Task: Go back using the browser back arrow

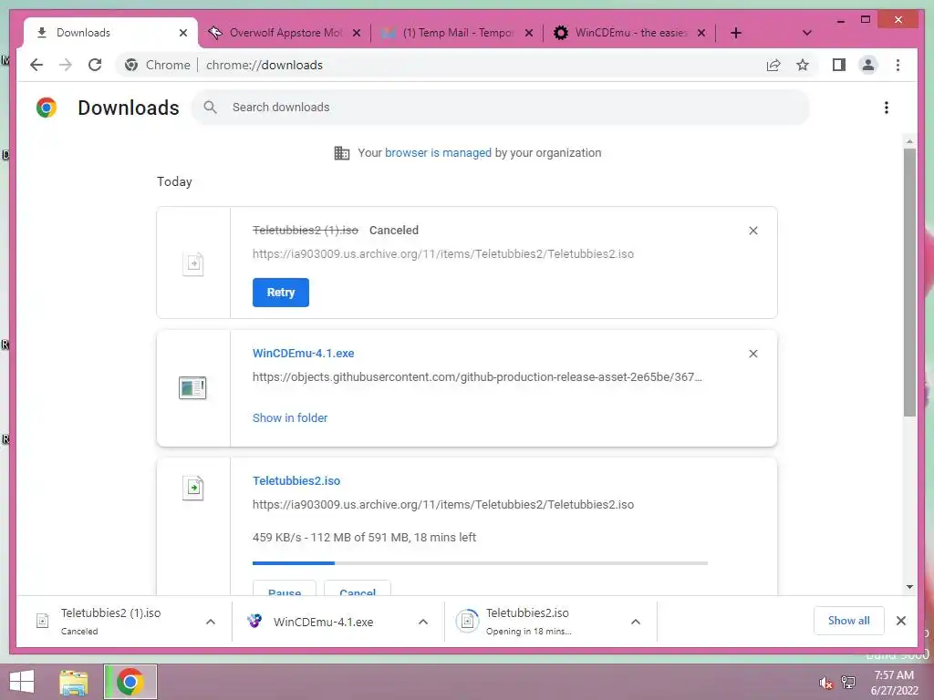Action: tap(36, 65)
